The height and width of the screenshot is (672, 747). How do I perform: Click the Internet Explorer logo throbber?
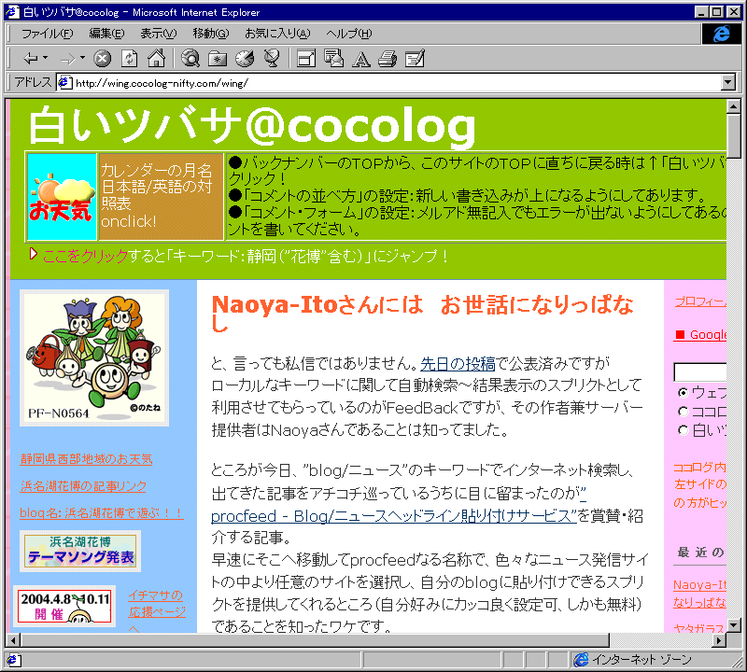721,34
